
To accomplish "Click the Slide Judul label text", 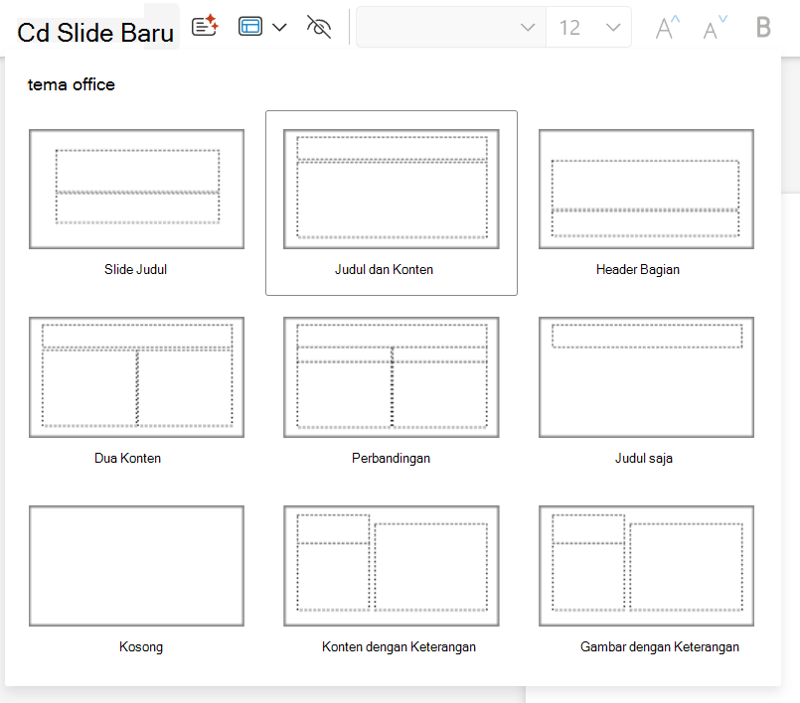I will point(136,269).
